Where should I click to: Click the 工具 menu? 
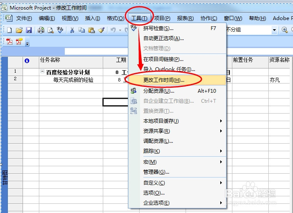139,18
